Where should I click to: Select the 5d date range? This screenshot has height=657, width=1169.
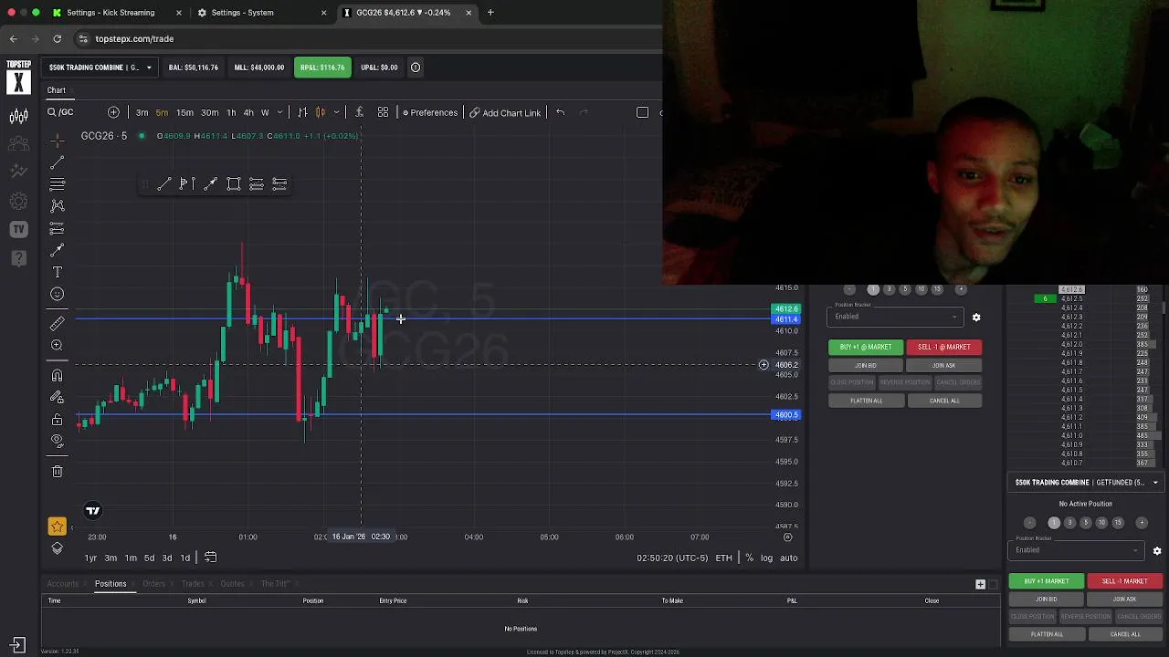149,558
